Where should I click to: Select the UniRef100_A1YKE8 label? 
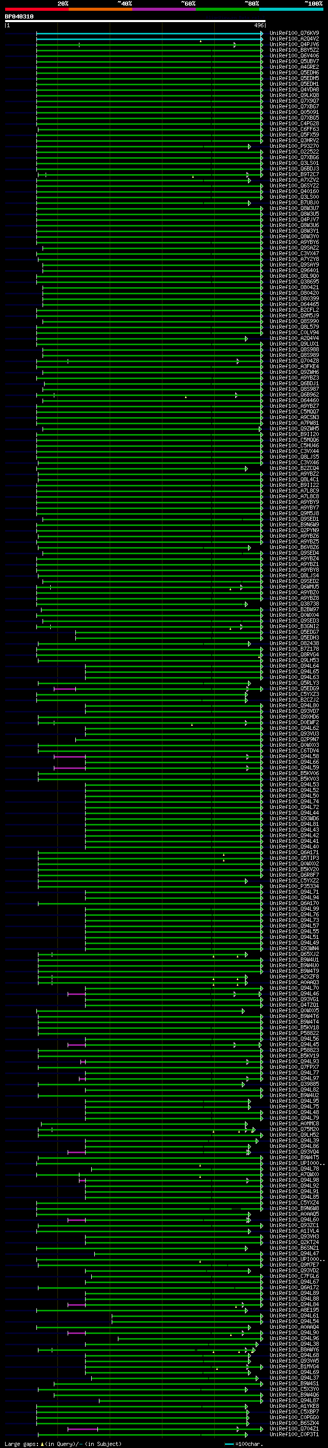294,1406
